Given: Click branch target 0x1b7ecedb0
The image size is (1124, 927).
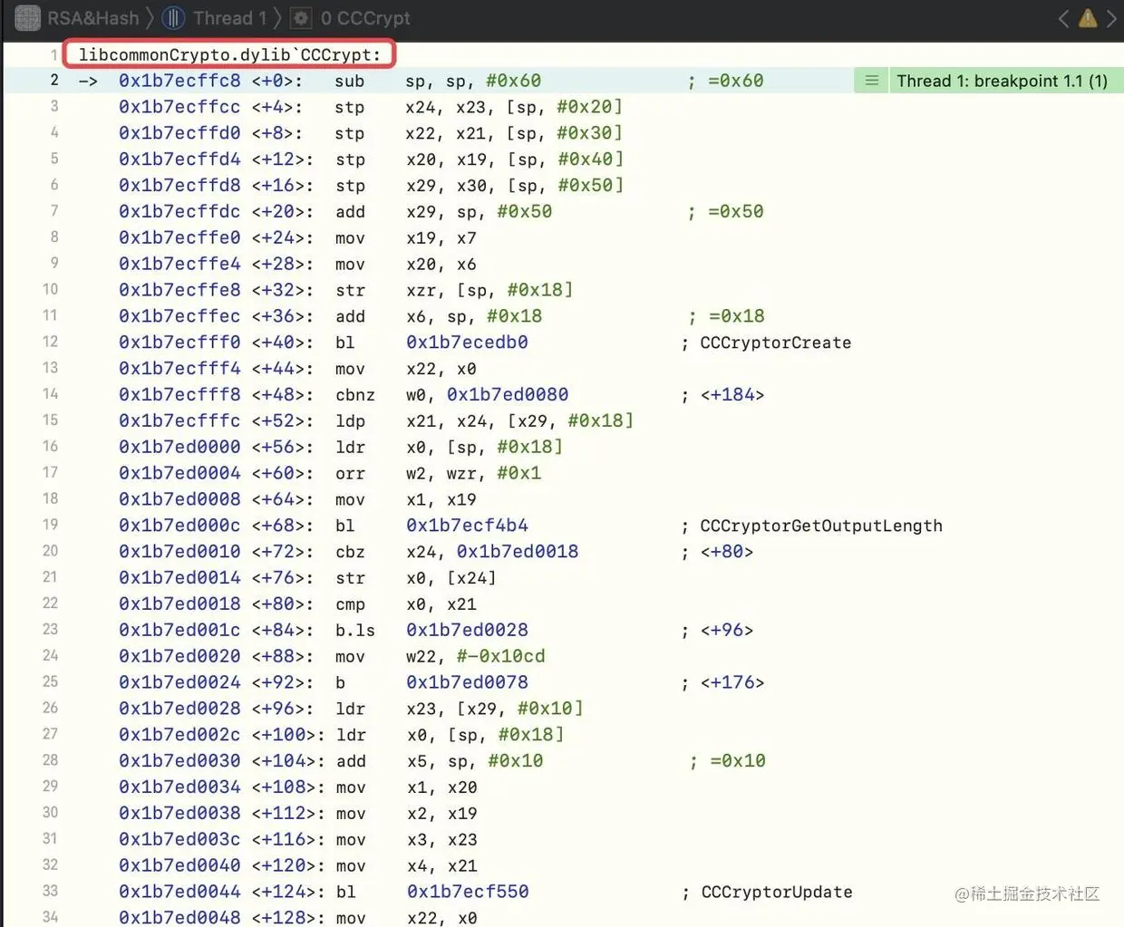Looking at the screenshot, I should 467,343.
